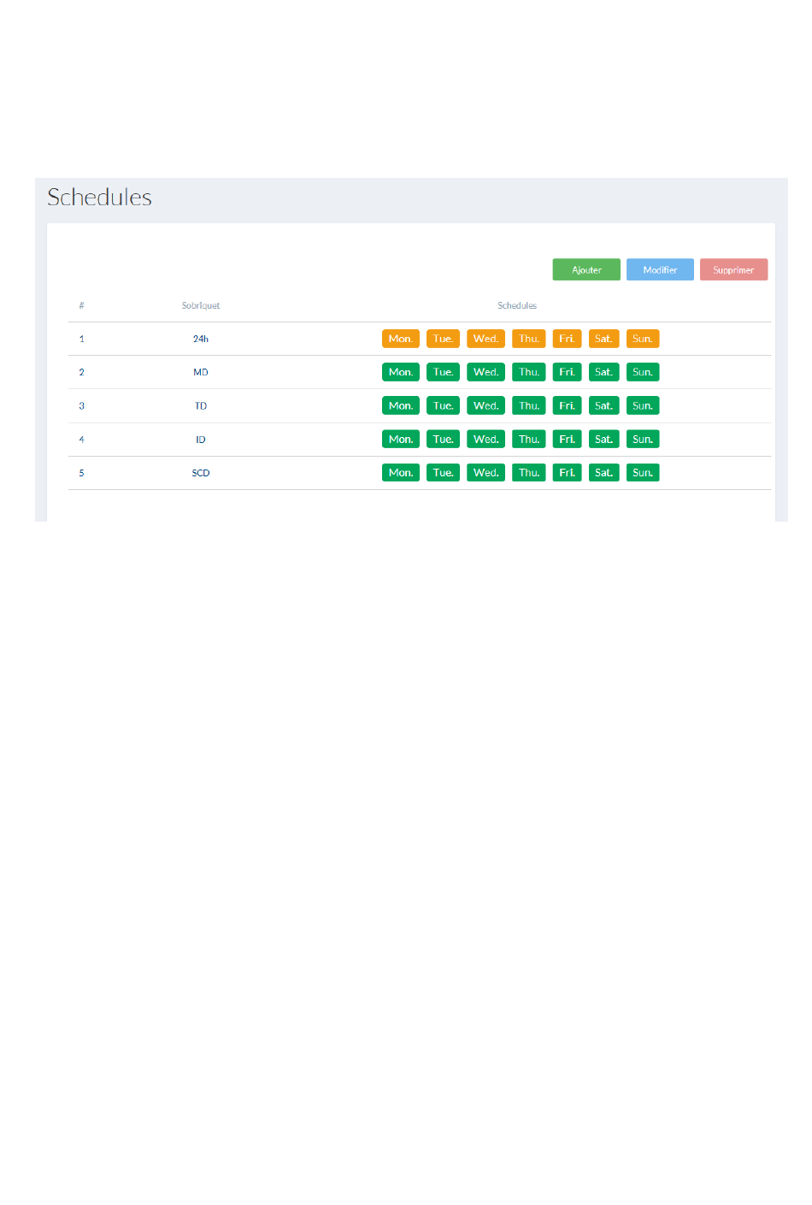
Task: Click Wed. badge in the SCD row
Action: point(485,472)
